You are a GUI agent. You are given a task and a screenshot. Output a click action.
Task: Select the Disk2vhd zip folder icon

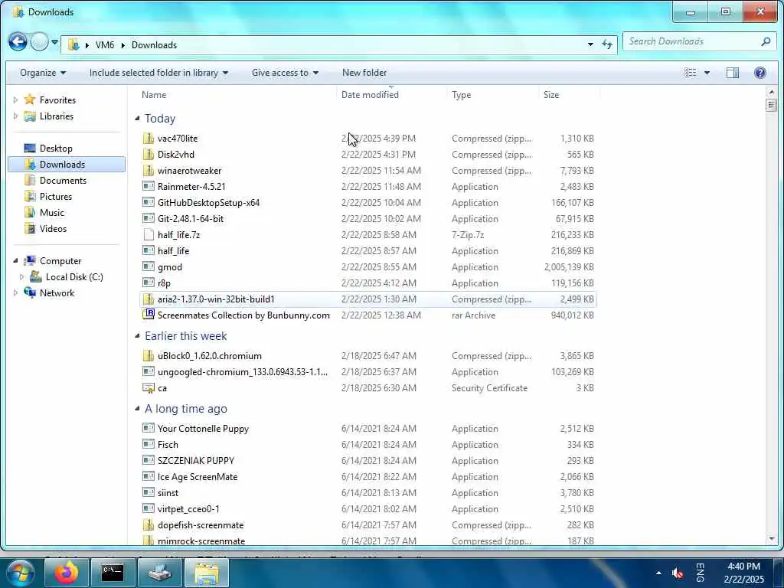(x=148, y=154)
